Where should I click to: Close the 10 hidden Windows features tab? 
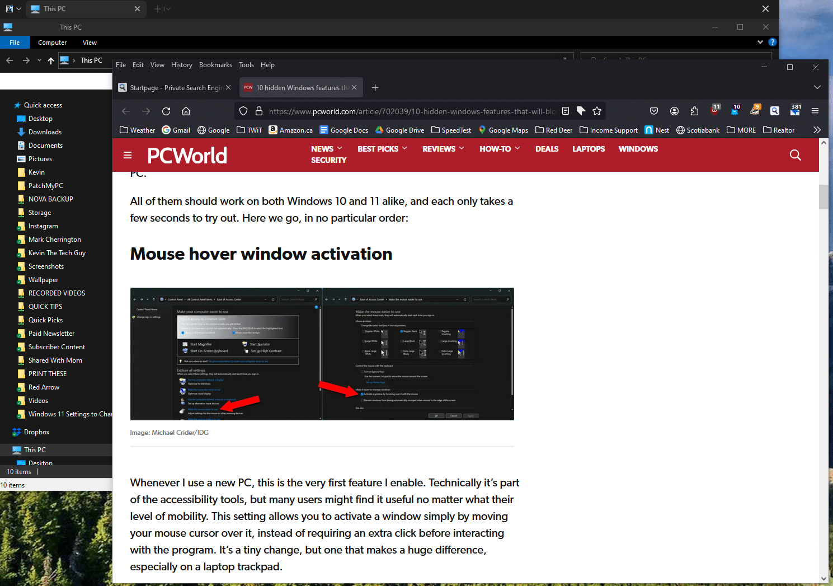[354, 87]
